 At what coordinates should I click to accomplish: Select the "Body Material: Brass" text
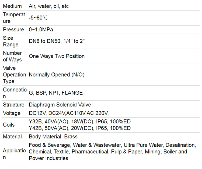point(53,137)
